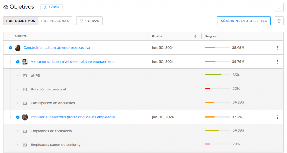Click the avatar of Construir un cultura owner
This screenshot has height=153, width=287.
click(x=18, y=48)
